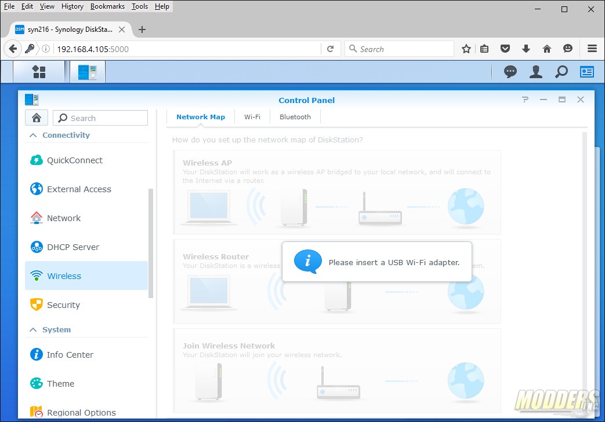Open the DSM Main Menu icon
This screenshot has height=422, width=605.
click(39, 72)
